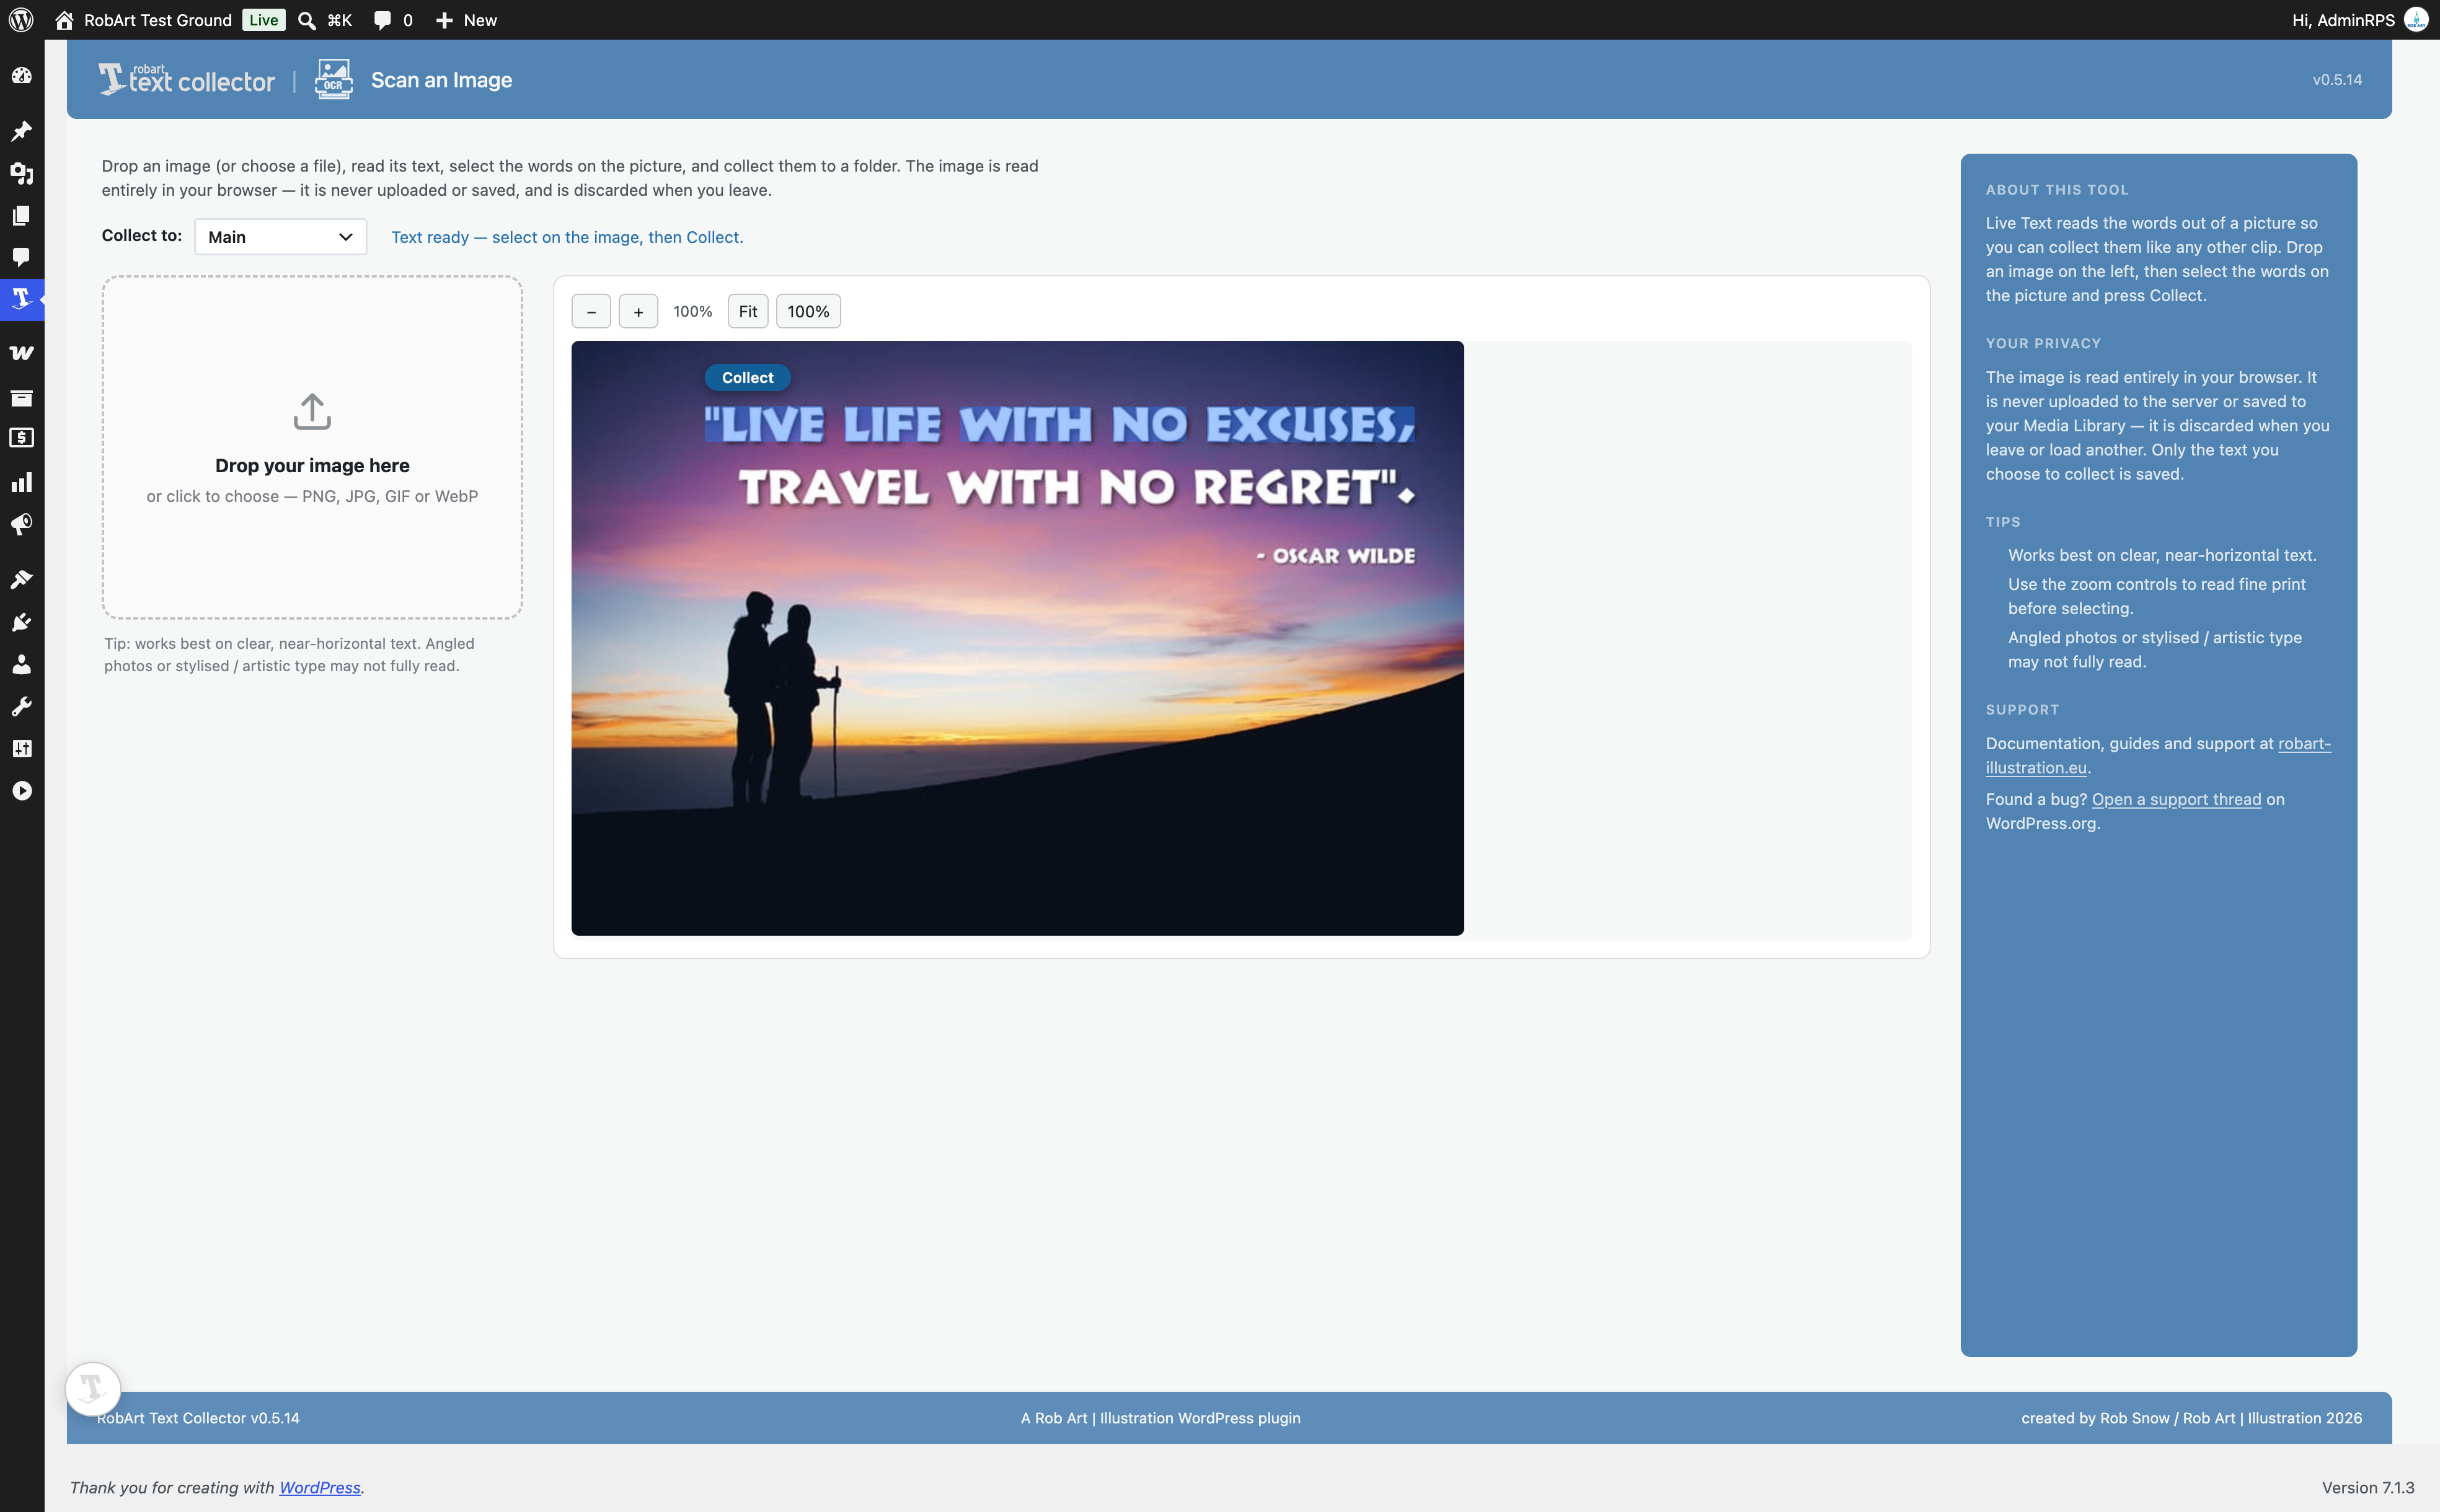Viewport: 2440px width, 1512px height.
Task: Open Appearance paintbrush sidebar icon
Action: click(21, 580)
